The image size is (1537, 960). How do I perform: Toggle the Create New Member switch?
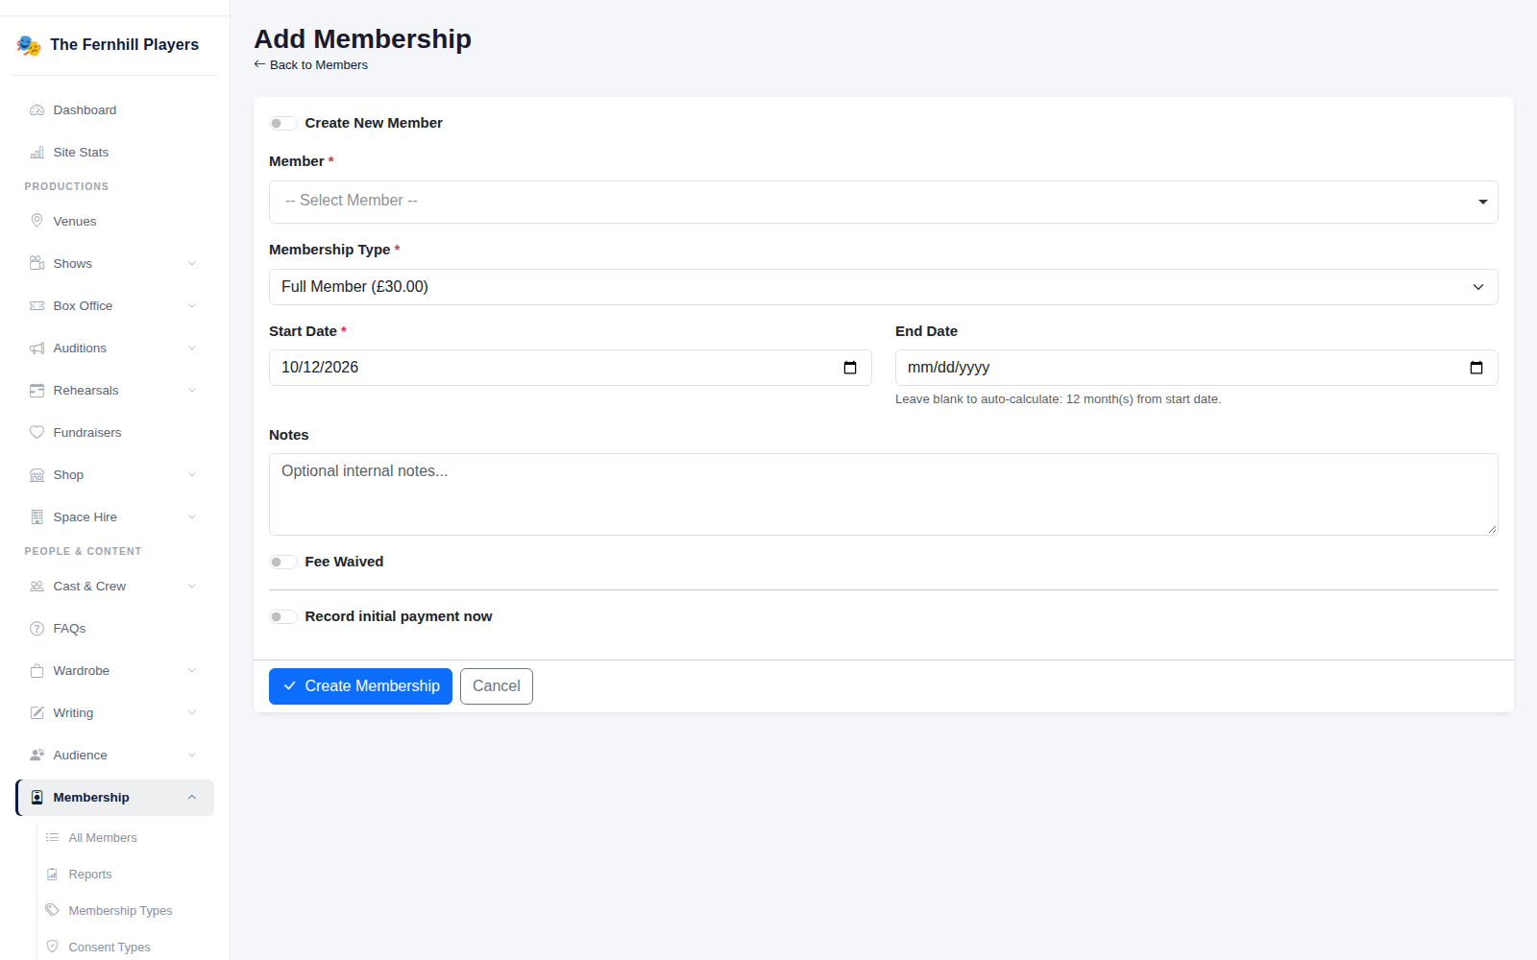(x=282, y=123)
